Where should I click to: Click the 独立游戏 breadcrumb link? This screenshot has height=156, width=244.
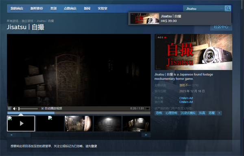click(27, 21)
